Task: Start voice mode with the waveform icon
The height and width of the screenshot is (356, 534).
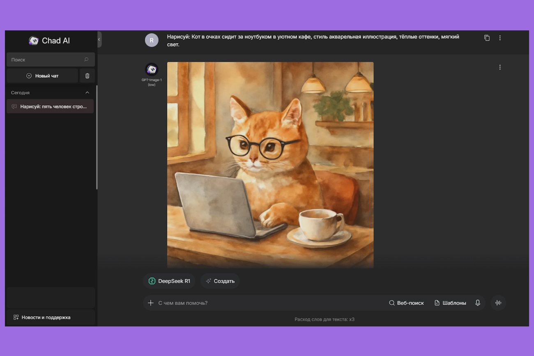Action: [x=498, y=303]
